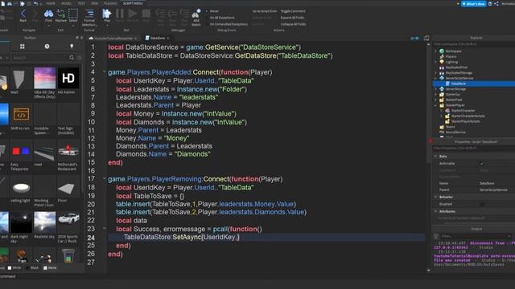Image resolution: width=515 pixels, height=289 pixels.
Task: Click Go to Script Error
Action: 265,11
